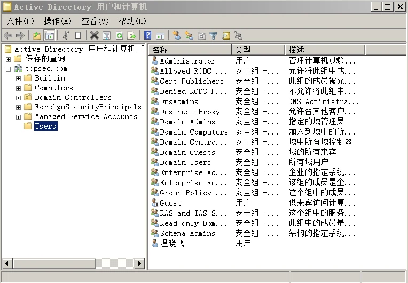Collapse the topsec.com domain node
This screenshot has height=283, width=408.
(x=9, y=69)
